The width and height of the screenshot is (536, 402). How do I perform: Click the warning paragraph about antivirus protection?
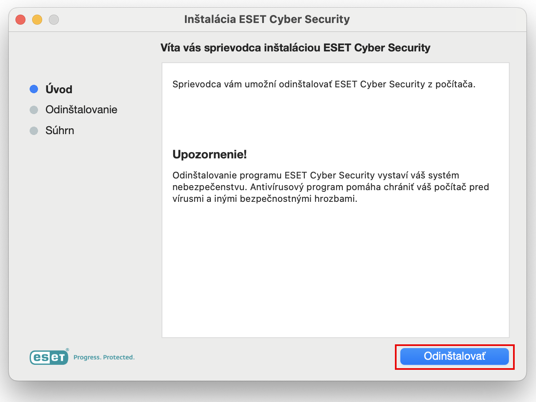330,187
